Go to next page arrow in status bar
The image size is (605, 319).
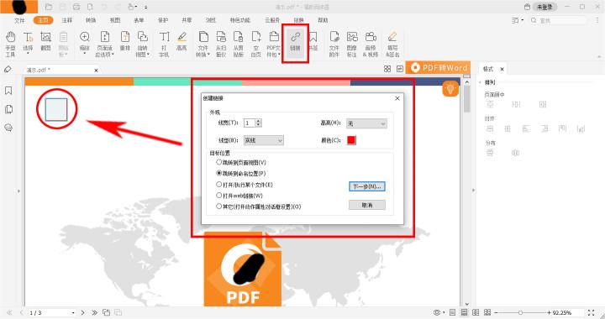click(83, 313)
